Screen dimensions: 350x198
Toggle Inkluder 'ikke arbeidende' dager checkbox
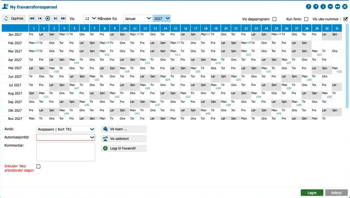point(38,166)
